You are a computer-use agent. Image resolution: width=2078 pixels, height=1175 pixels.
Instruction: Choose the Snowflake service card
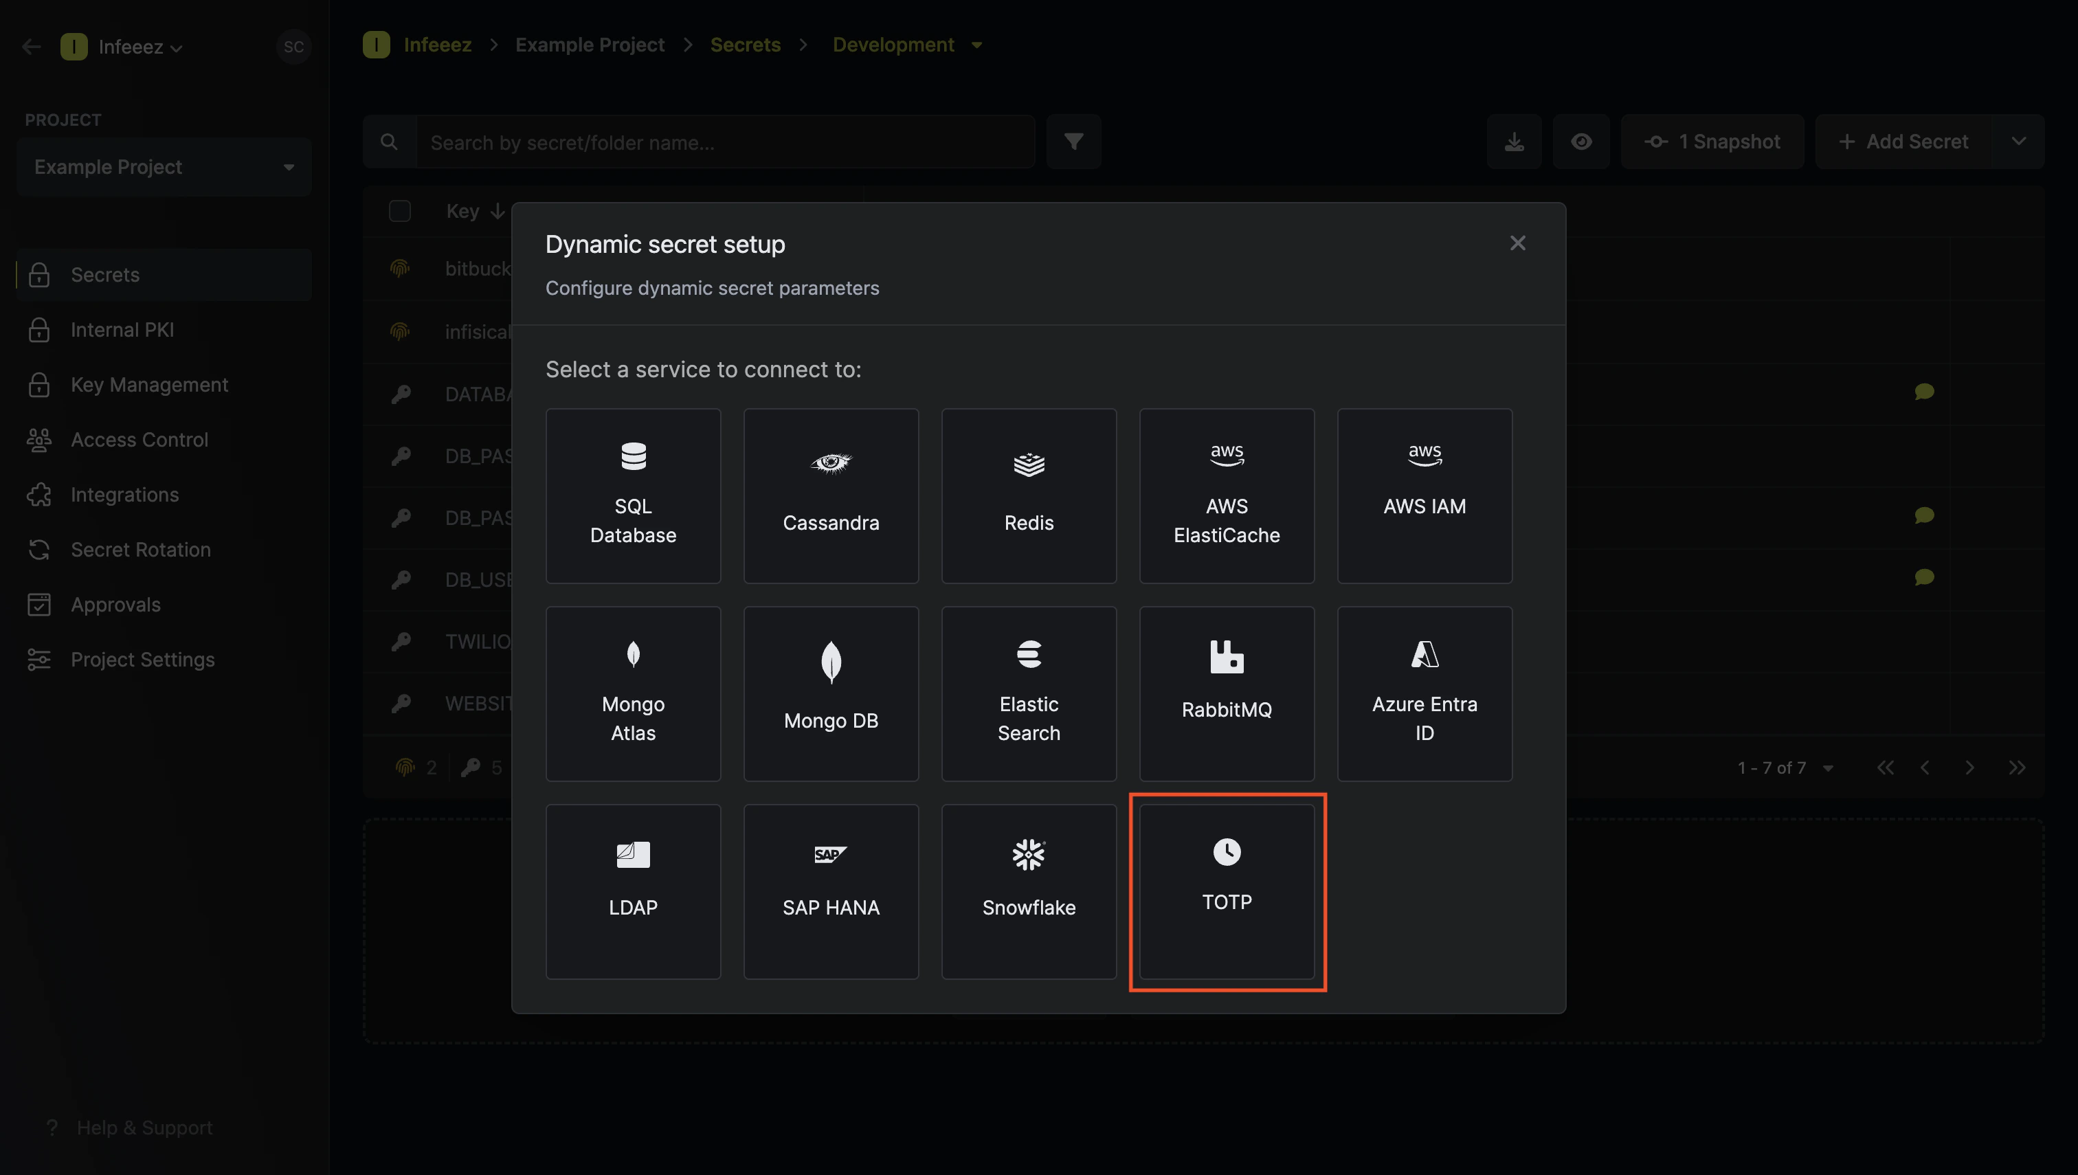[1029, 891]
